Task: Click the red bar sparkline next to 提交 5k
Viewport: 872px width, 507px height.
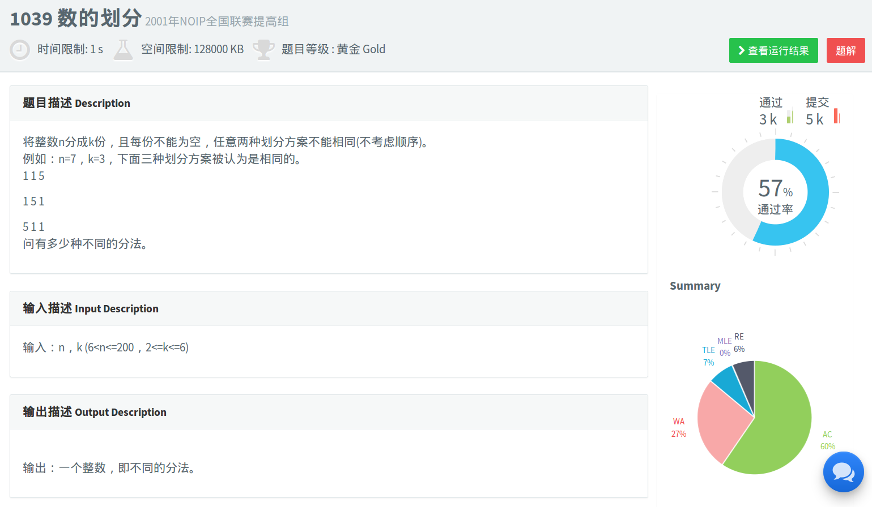Action: tap(837, 116)
